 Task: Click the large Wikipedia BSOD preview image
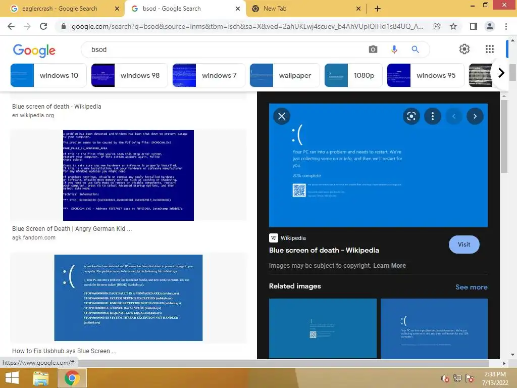378,165
